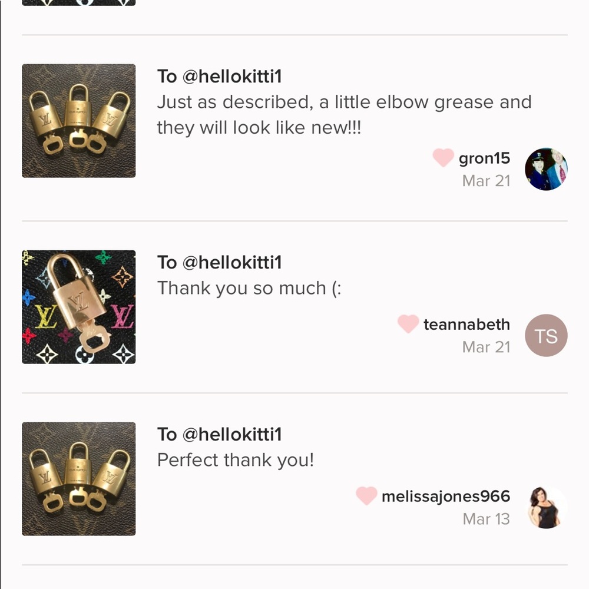The image size is (589, 589).
Task: Visit the teannabeth username link
Action: (466, 325)
